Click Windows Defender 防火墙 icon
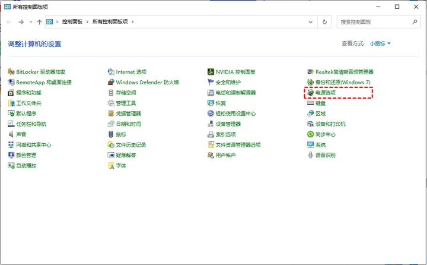 [x=111, y=82]
